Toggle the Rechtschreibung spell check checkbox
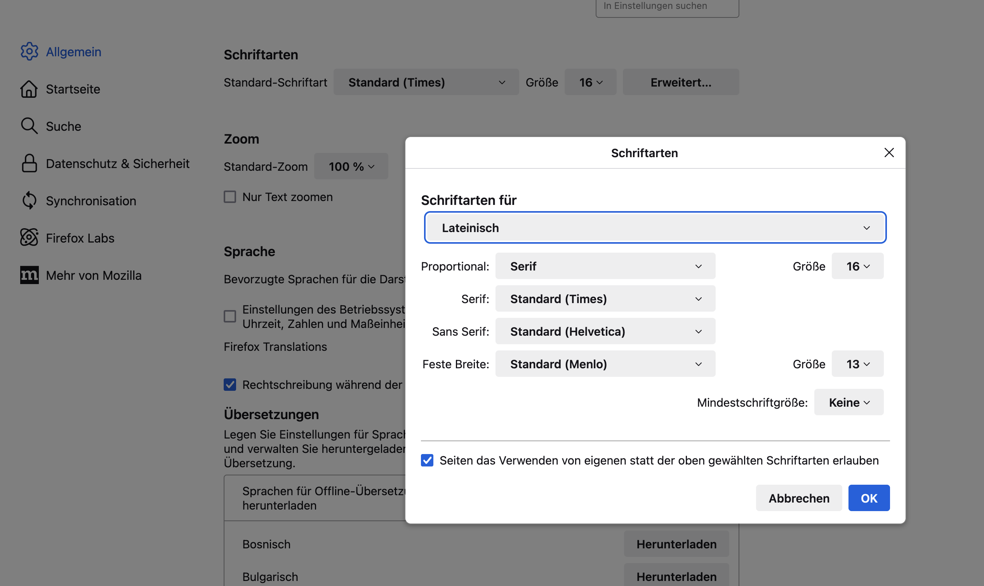Screen dimensions: 984x586 coord(230,385)
